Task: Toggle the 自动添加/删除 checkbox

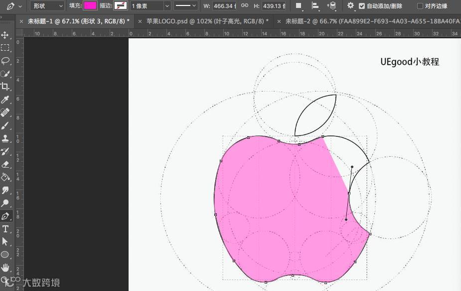Action: pos(362,6)
